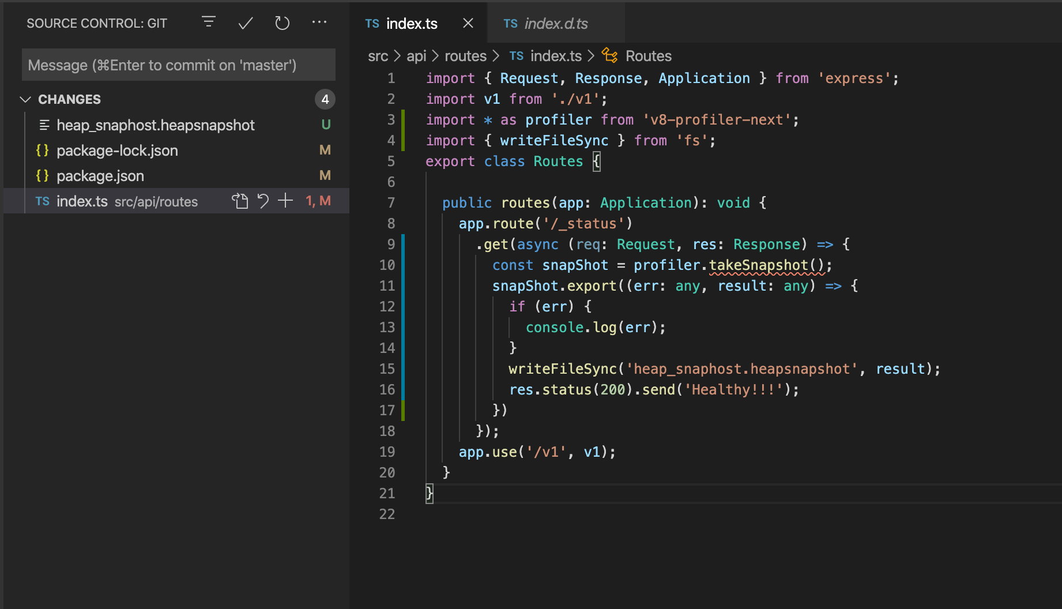Commit changes with the checkmark icon
This screenshot has width=1062, height=609.
244,23
